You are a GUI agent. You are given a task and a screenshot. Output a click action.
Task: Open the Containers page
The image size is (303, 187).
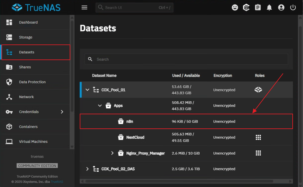(x=35, y=127)
